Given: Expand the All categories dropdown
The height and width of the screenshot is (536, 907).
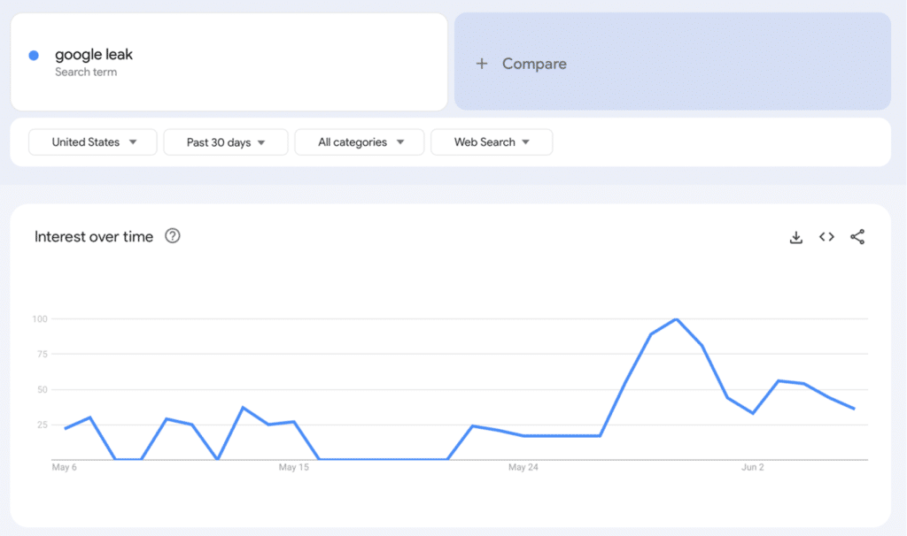Looking at the screenshot, I should 359,142.
